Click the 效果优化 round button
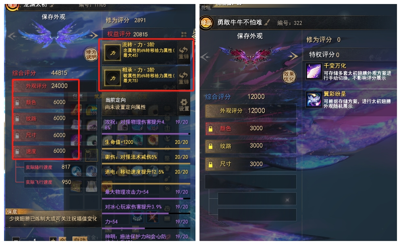 pyautogui.click(x=289, y=76)
